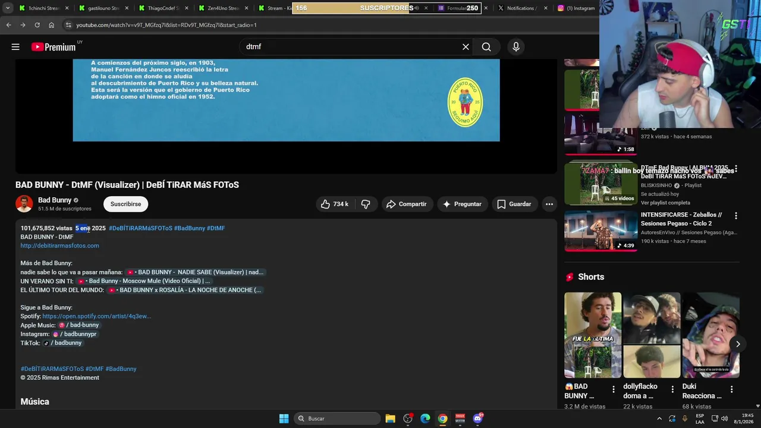Click #DeBÍTiRARMáSFOToS hashtag next to date
Viewport: 761px width, 428px height.
click(x=140, y=228)
